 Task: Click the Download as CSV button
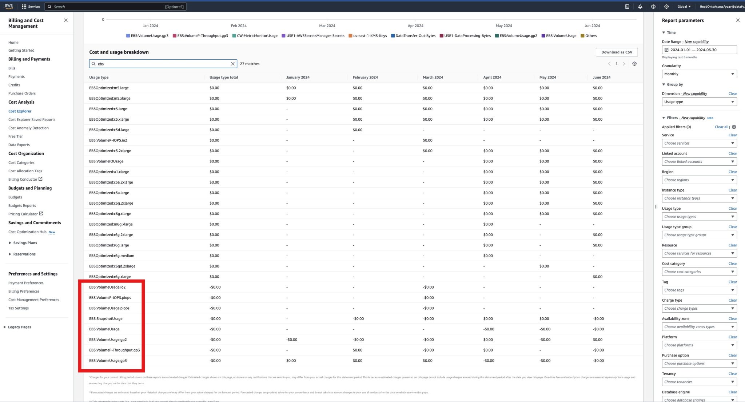coord(616,52)
